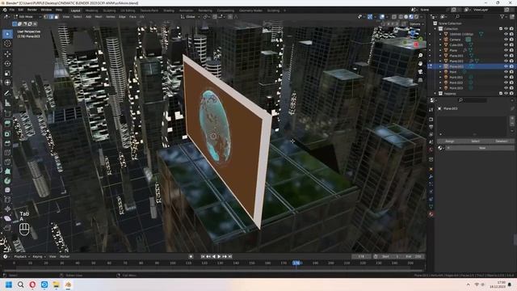The width and height of the screenshot is (517, 291).
Task: Open the UV menu
Action: (x=142, y=16)
